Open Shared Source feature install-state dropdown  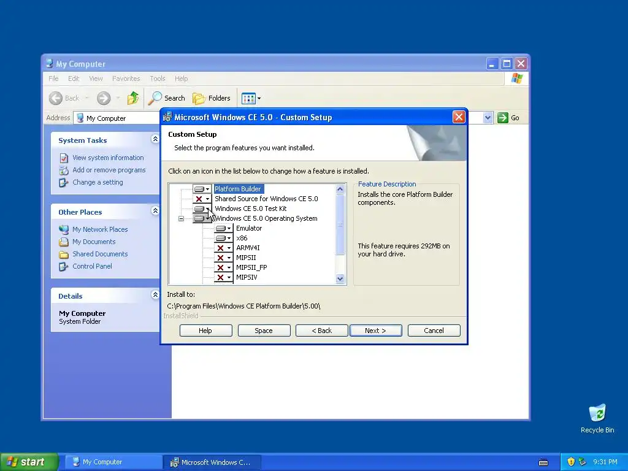(202, 199)
